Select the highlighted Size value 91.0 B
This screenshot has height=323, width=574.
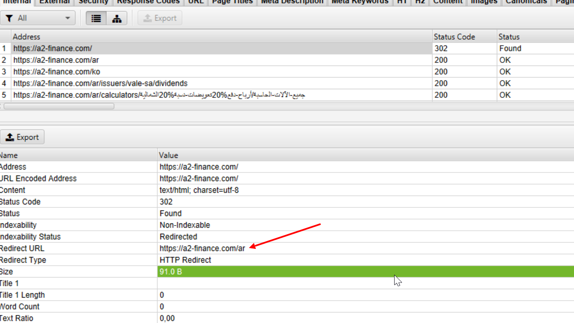(366, 272)
